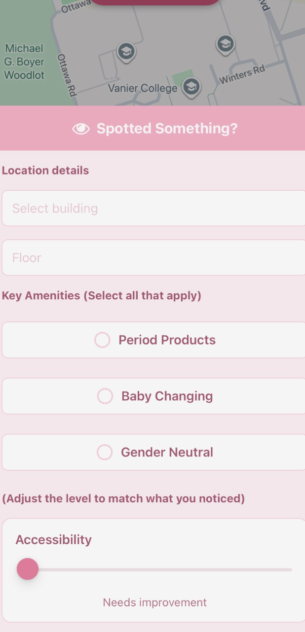Screen dimensions: 305x632
Task: Toggle the Baby Changing amenity option
Action: (153, 396)
